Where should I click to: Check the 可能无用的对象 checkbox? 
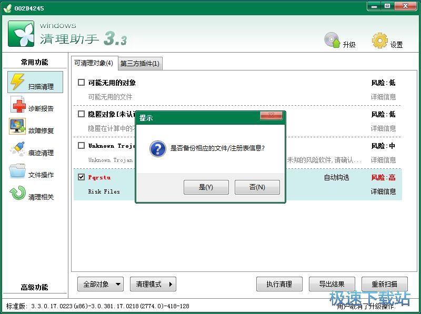(x=81, y=83)
